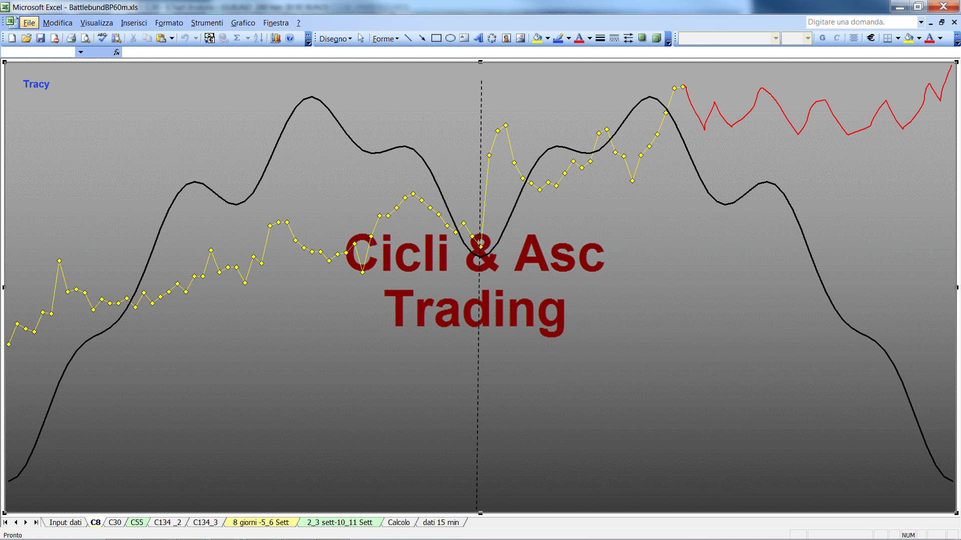Click the formatting toolbar Font Color A

tap(929, 38)
